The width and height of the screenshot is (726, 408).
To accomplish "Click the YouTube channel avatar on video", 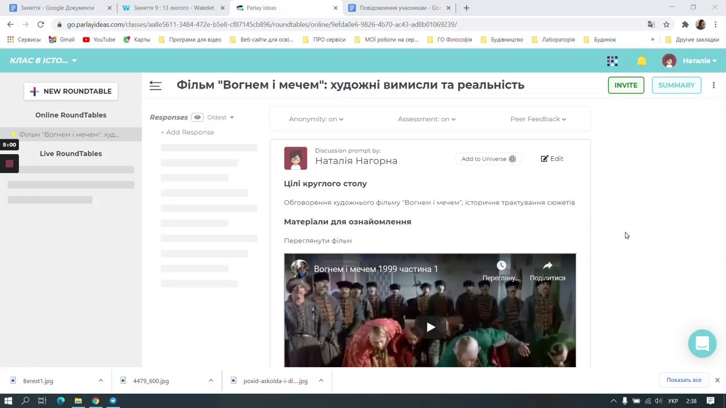I will pyautogui.click(x=299, y=269).
